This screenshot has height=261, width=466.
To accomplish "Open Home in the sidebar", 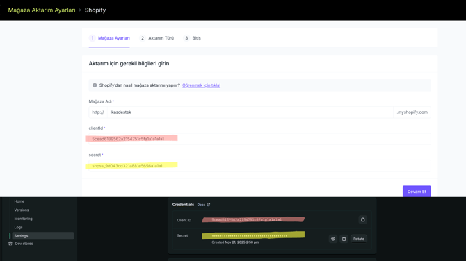I will [19, 201].
